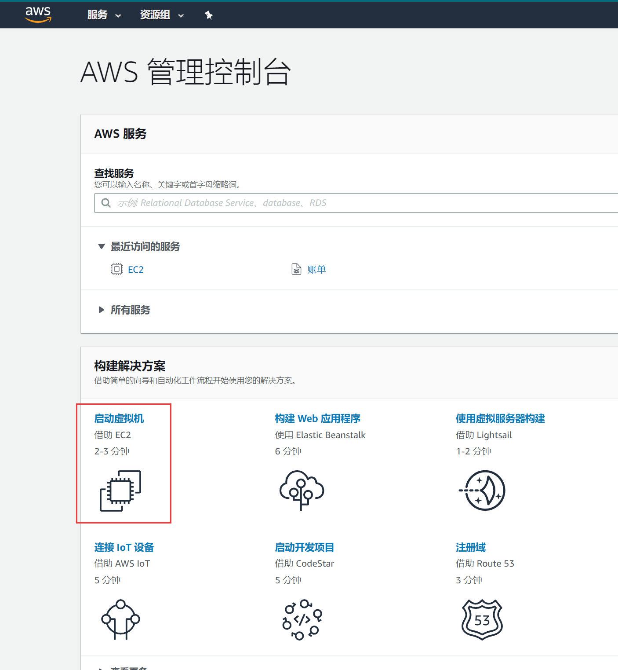Click into the 查找服务 search field
The width and height of the screenshot is (618, 670).
coord(356,203)
